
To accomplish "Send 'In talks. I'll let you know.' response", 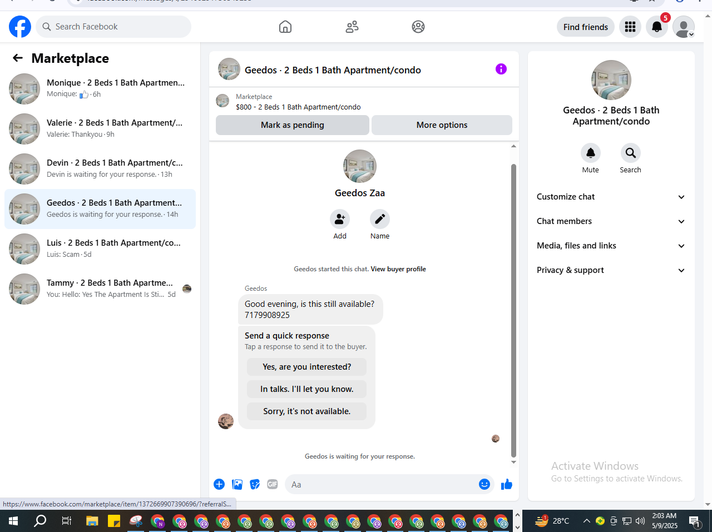I will (306, 389).
